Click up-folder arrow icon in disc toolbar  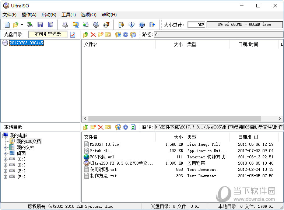coord(86,35)
